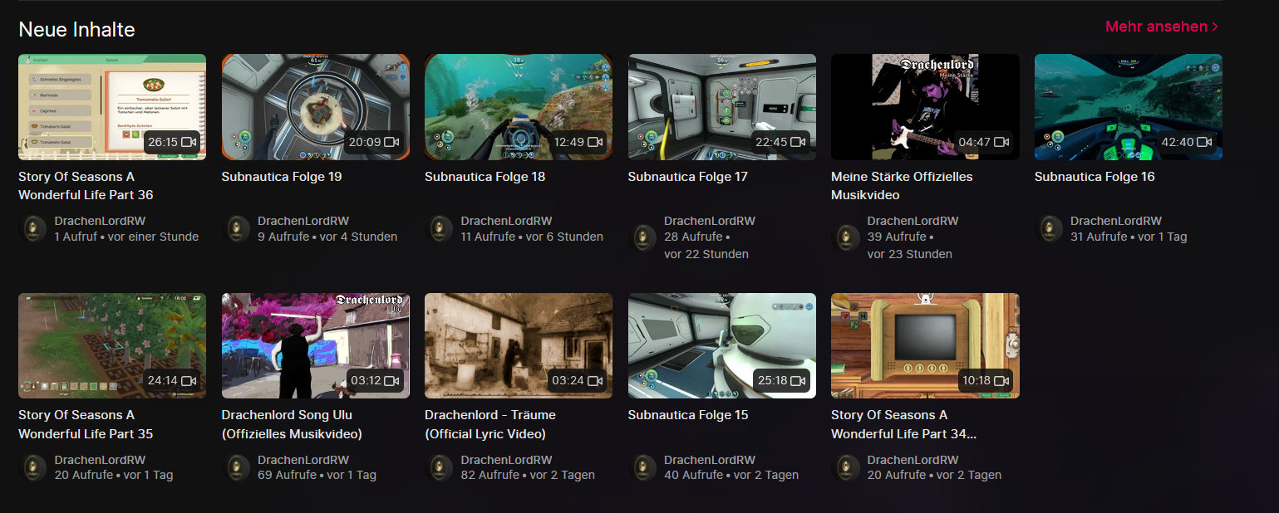
Task: Click the channel avatar under Subnautica Folge 16
Action: coord(1050,229)
